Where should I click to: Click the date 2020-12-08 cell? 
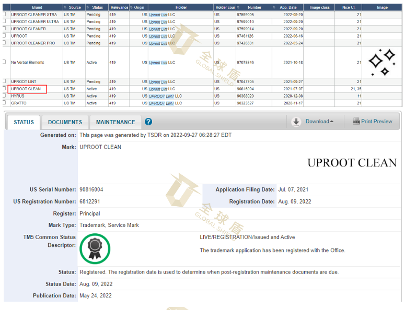[293, 96]
